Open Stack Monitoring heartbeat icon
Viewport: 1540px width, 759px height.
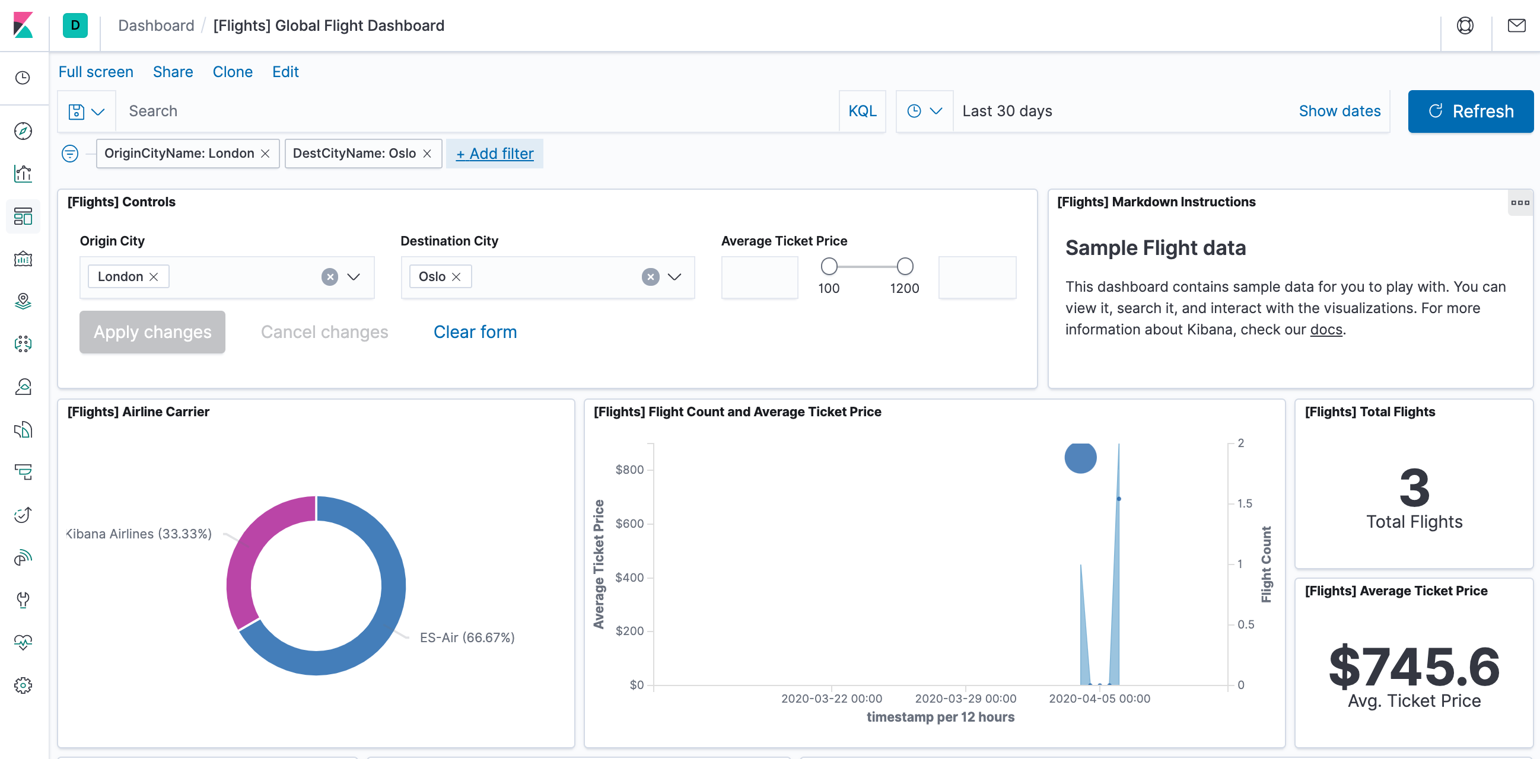click(x=23, y=642)
